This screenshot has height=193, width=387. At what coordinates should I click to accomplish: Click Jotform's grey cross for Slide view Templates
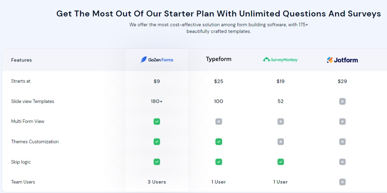[x=342, y=101]
